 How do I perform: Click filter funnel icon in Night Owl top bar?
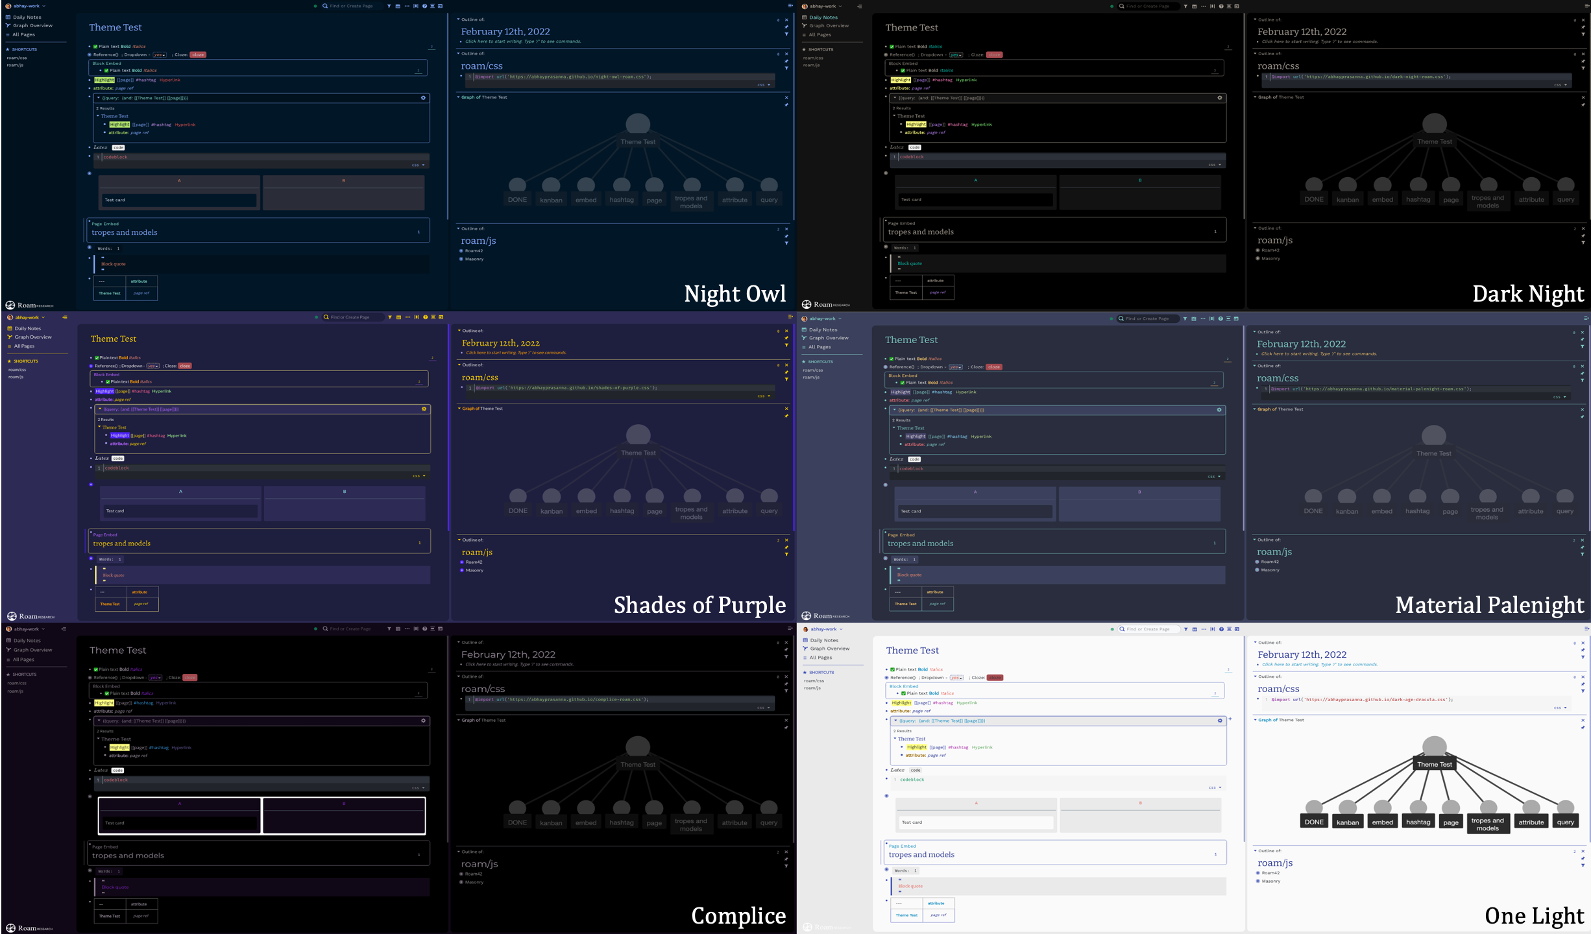pyautogui.click(x=389, y=6)
